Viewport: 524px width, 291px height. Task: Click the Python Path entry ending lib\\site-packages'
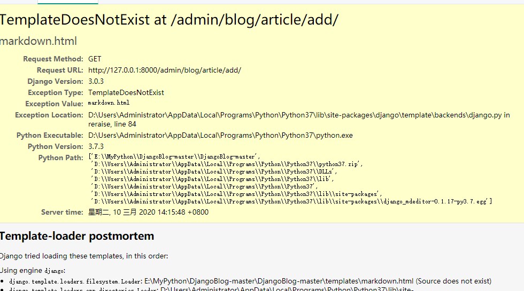[236, 194]
